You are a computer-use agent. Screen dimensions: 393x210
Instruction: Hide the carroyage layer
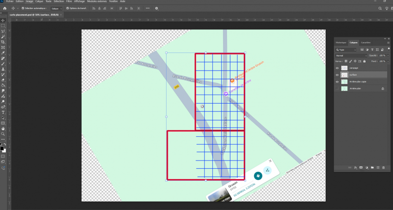[x=337, y=68]
